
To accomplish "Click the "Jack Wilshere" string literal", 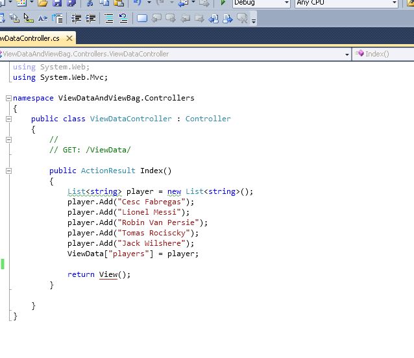I will [x=152, y=243].
